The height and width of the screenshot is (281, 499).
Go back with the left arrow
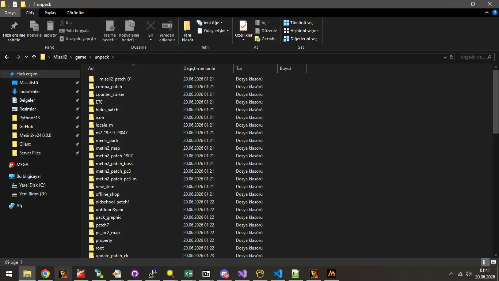pos(7,57)
